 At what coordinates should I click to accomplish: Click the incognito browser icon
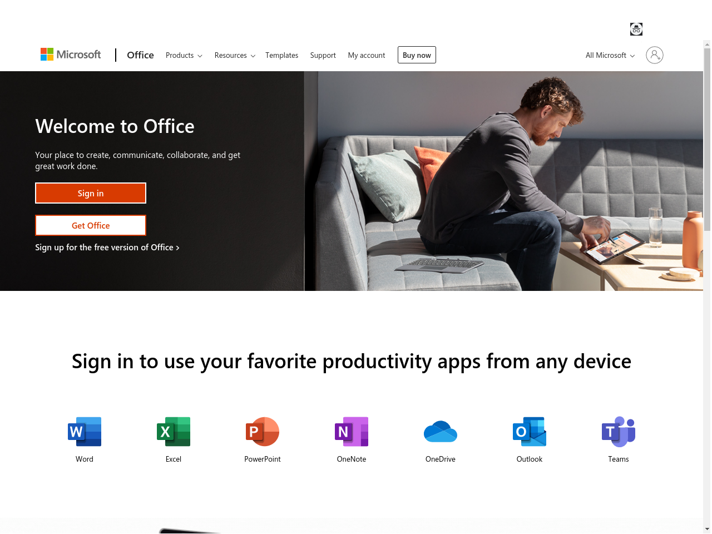tap(636, 29)
